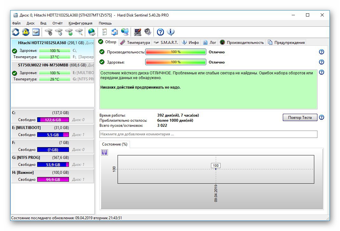This screenshot has height=231, width=340.
Task: Click the Здоровье 100 % gradient bar
Action: click(x=176, y=62)
